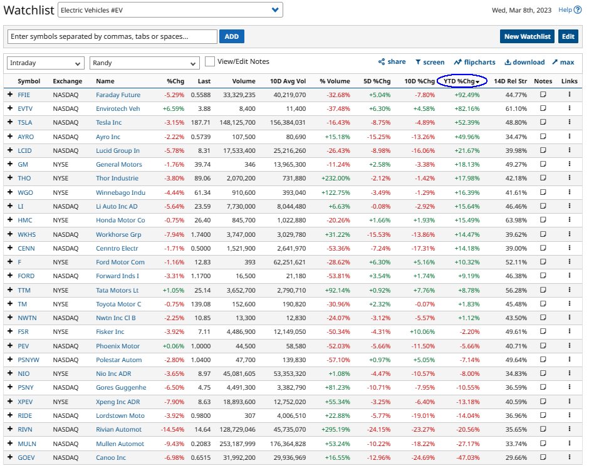The width and height of the screenshot is (589, 473).
Task: Sort by 14D Rel Str column
Action: tap(510, 81)
